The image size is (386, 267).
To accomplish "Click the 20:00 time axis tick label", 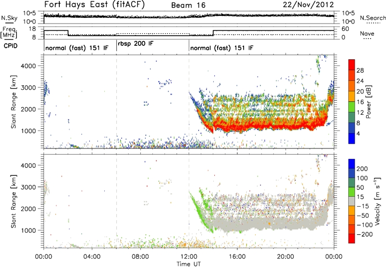I will (285, 257).
